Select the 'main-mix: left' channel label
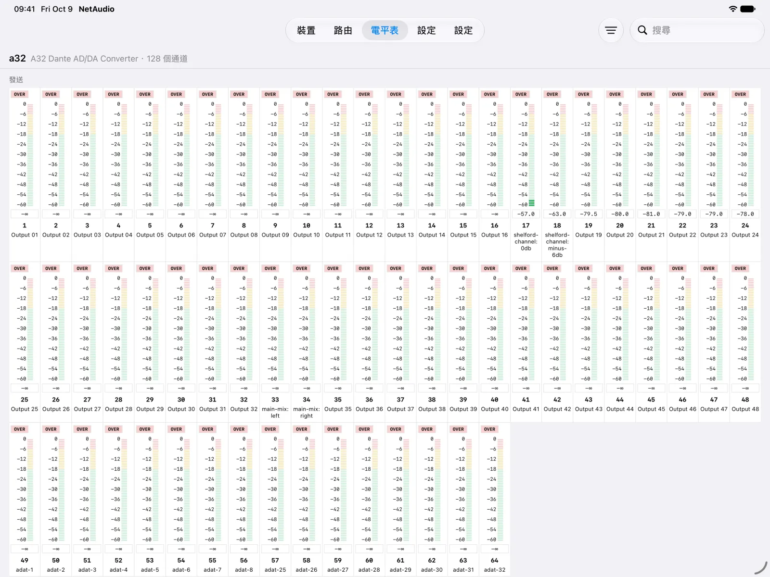Image resolution: width=770 pixels, height=577 pixels. click(275, 413)
